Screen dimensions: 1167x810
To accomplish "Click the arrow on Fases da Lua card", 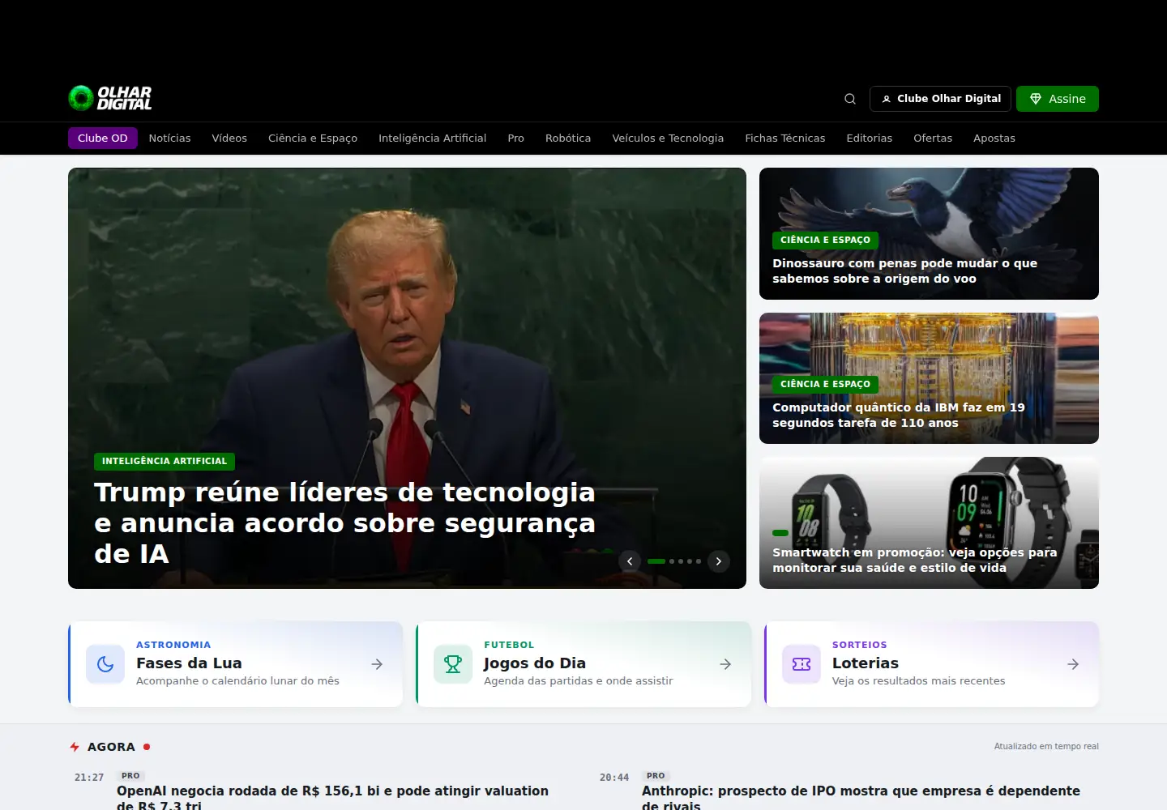I will point(377,664).
